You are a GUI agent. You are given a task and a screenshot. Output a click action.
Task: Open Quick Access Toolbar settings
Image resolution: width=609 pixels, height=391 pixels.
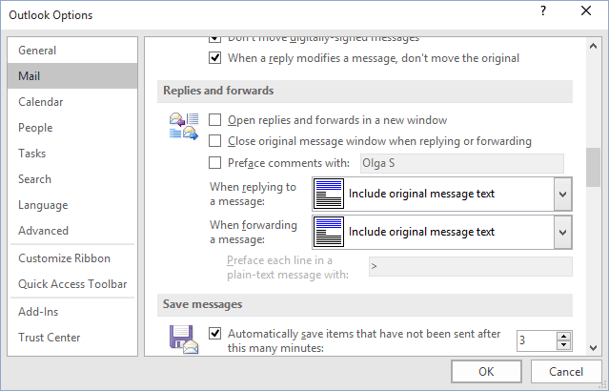pos(72,284)
